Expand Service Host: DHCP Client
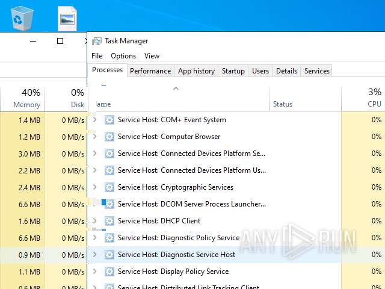This screenshot has height=289, width=385. (x=95, y=221)
